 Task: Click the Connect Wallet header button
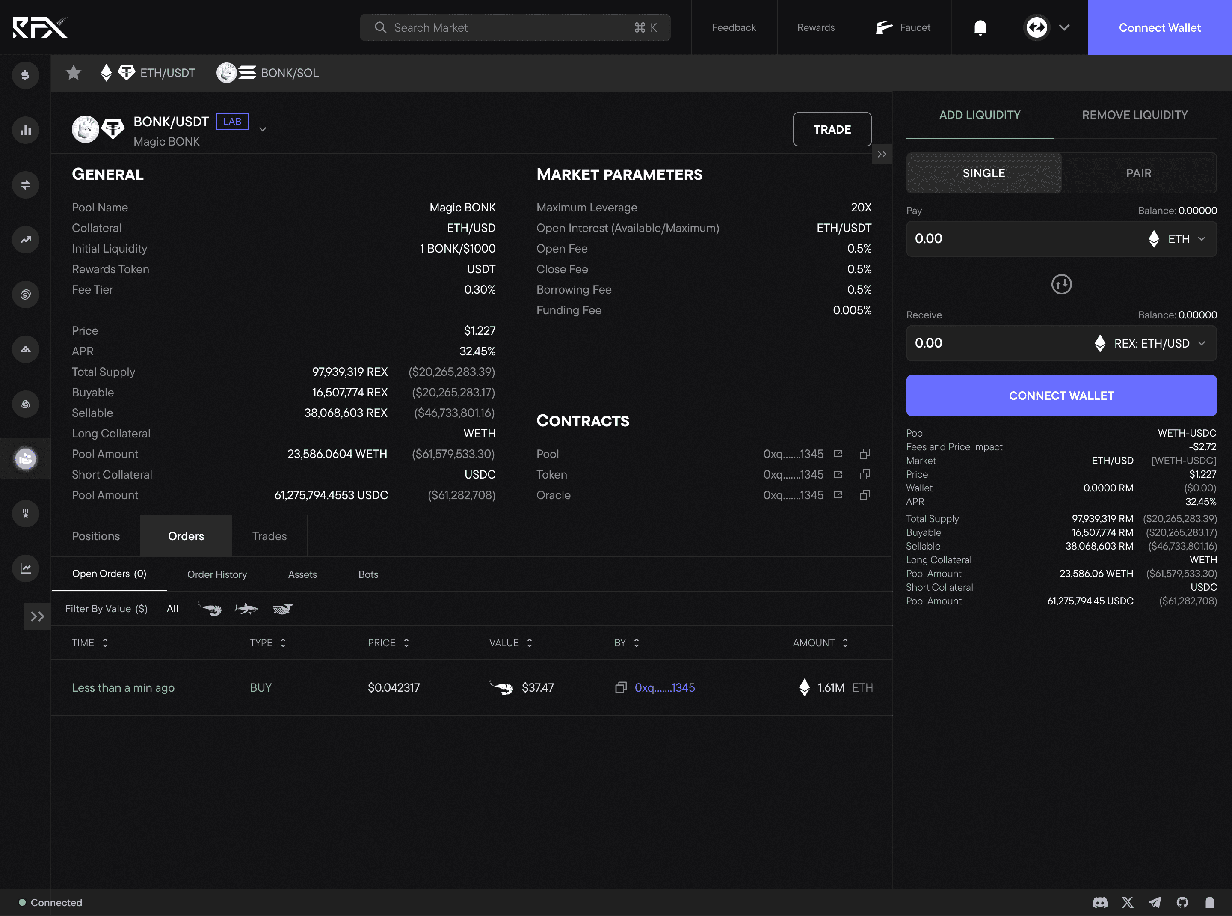pos(1159,27)
